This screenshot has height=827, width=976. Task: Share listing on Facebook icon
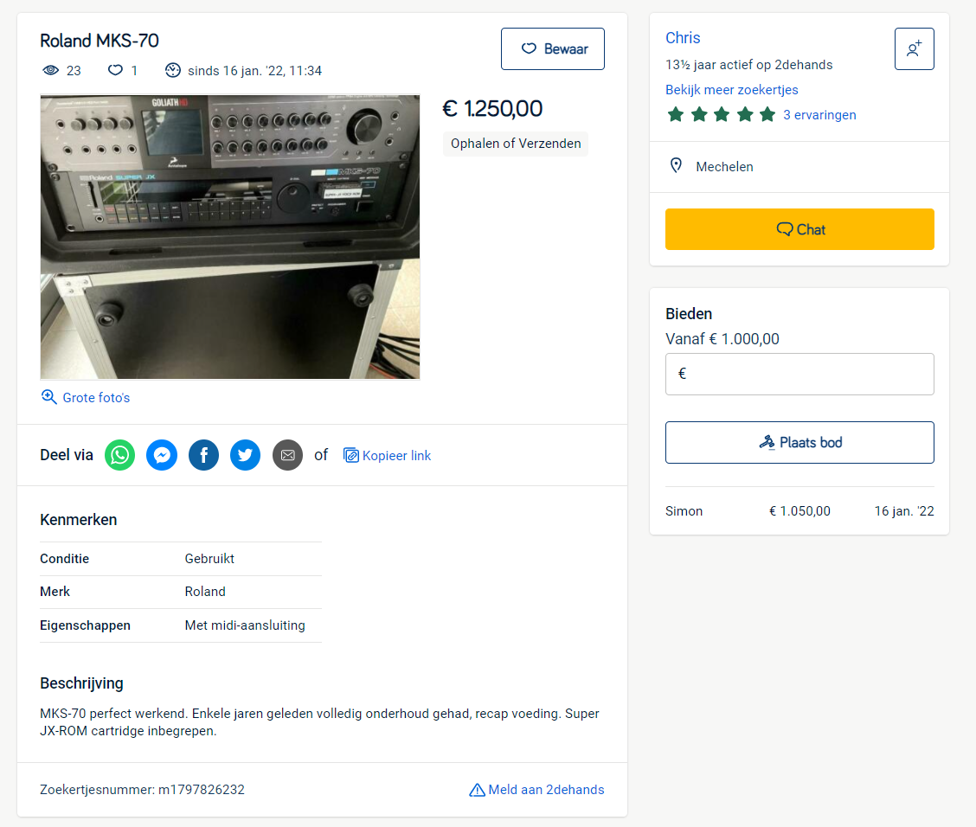[203, 455]
